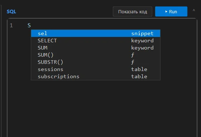This screenshot has height=137, width=201.
Task: Open the Показать код button
Action: [133, 11]
